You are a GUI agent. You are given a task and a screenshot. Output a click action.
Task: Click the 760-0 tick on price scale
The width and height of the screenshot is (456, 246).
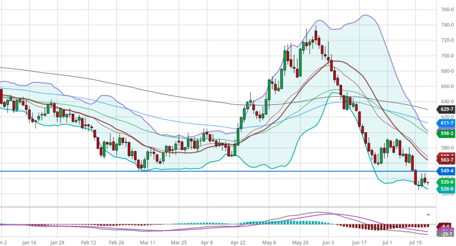tap(447, 9)
